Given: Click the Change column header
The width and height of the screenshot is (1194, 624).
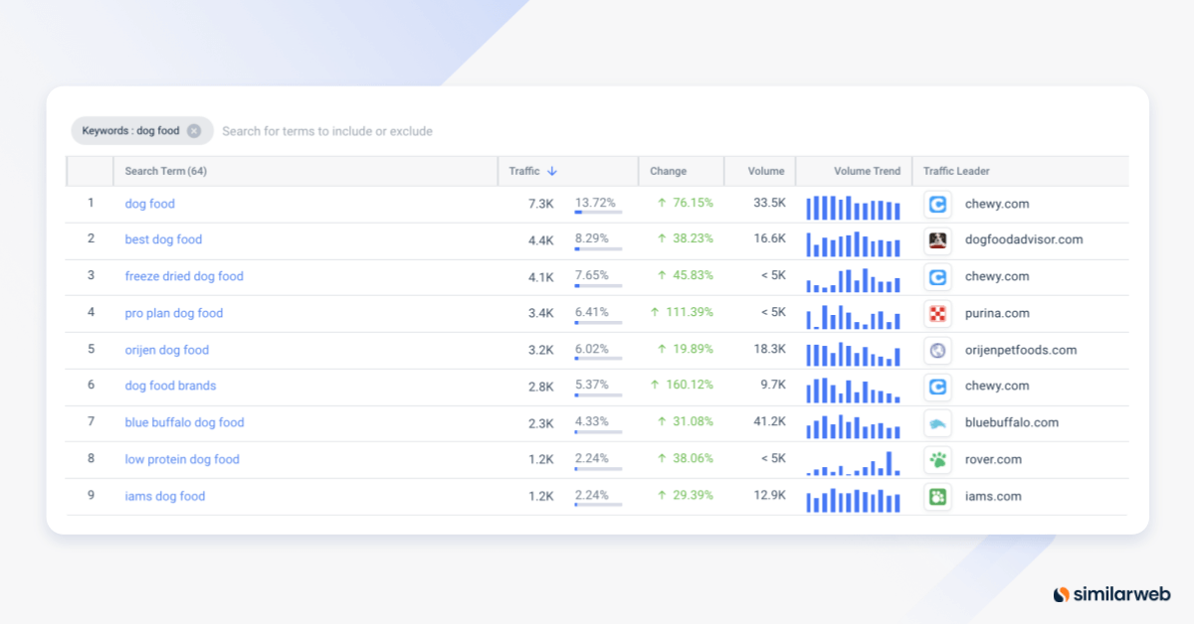Looking at the screenshot, I should (669, 171).
